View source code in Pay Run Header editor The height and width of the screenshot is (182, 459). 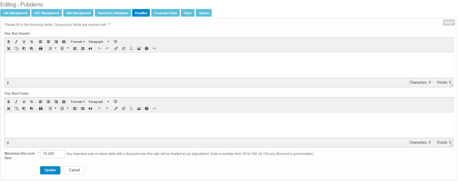154,48
